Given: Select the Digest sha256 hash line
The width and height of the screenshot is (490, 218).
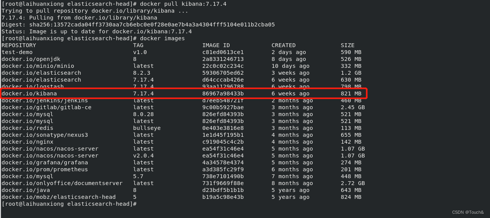Looking at the screenshot, I should pos(138,25).
